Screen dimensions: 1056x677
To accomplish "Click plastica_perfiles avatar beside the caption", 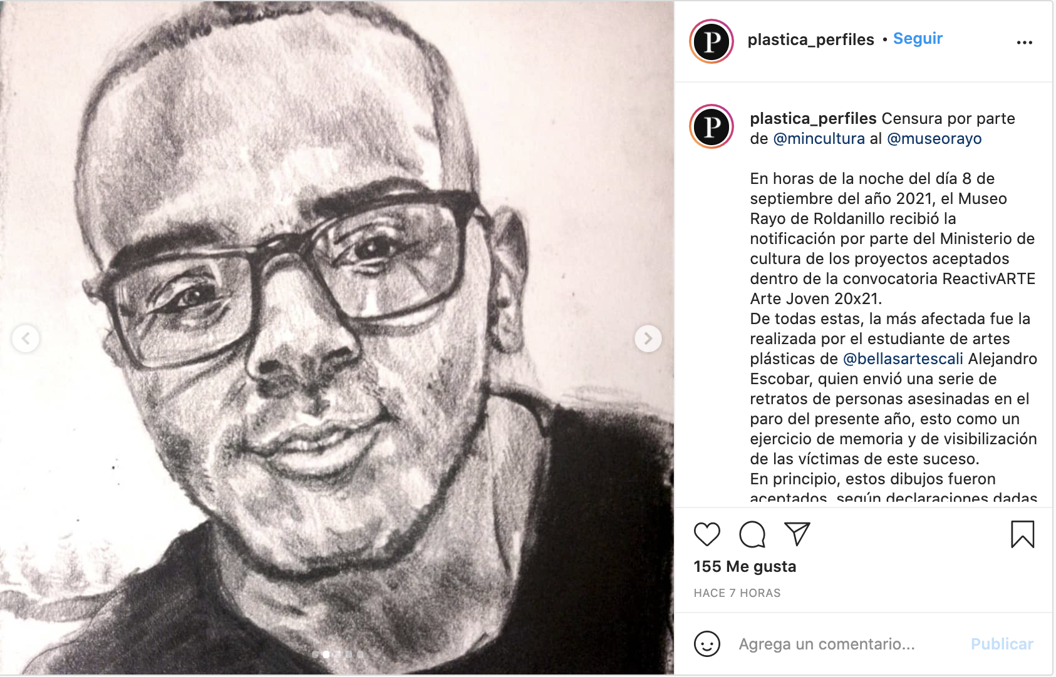I will (x=712, y=126).
